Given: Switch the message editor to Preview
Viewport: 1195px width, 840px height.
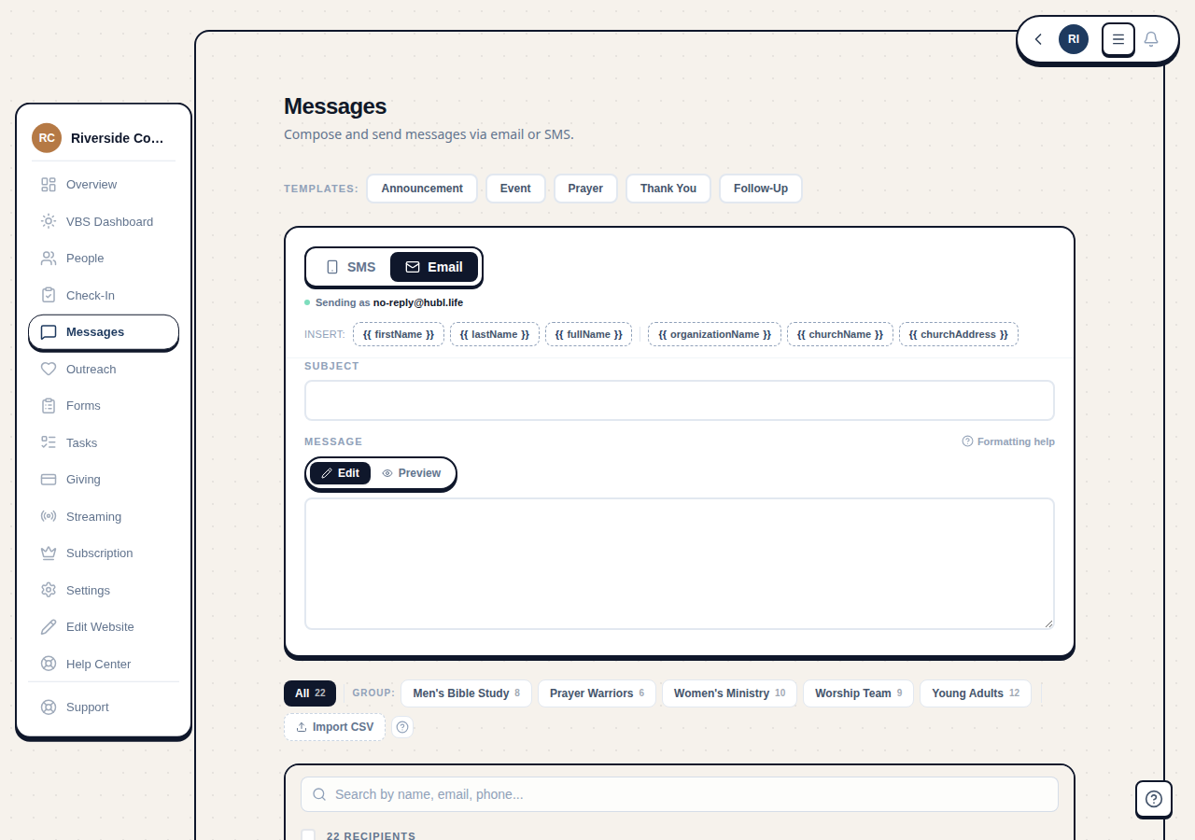Looking at the screenshot, I should pos(411,473).
